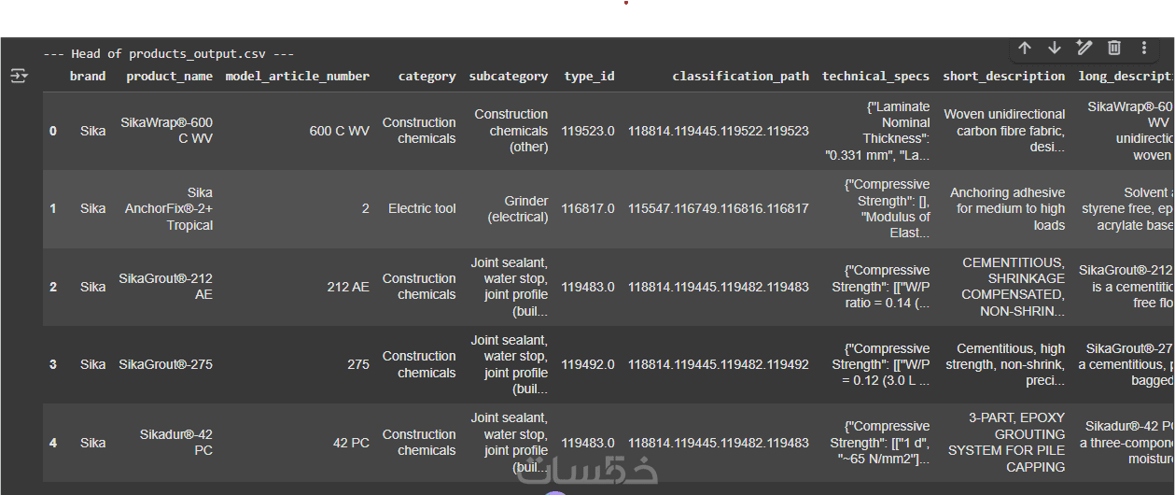Click the Anchoring adhesive for medium description
This screenshot has width=1175, height=495.
click(1008, 208)
